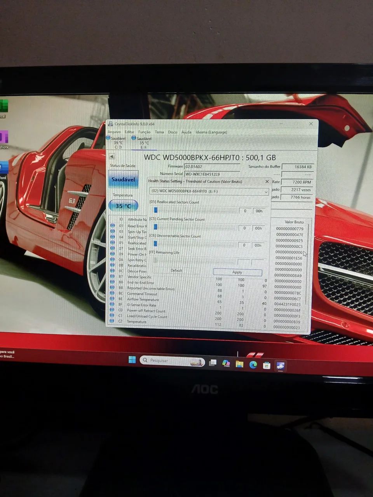This screenshot has width=373, height=497.
Task: Click status orb for Temperature C2 row
Action: tap(112, 321)
